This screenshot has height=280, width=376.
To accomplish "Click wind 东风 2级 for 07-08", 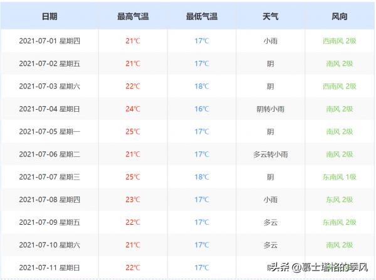I will pos(339,200).
